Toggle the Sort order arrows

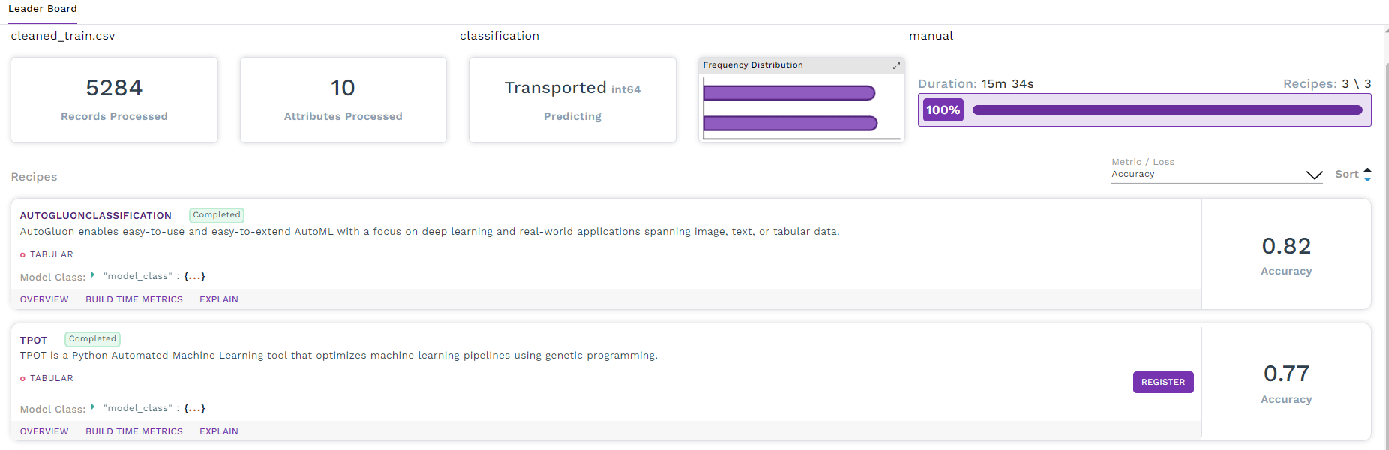point(1367,175)
